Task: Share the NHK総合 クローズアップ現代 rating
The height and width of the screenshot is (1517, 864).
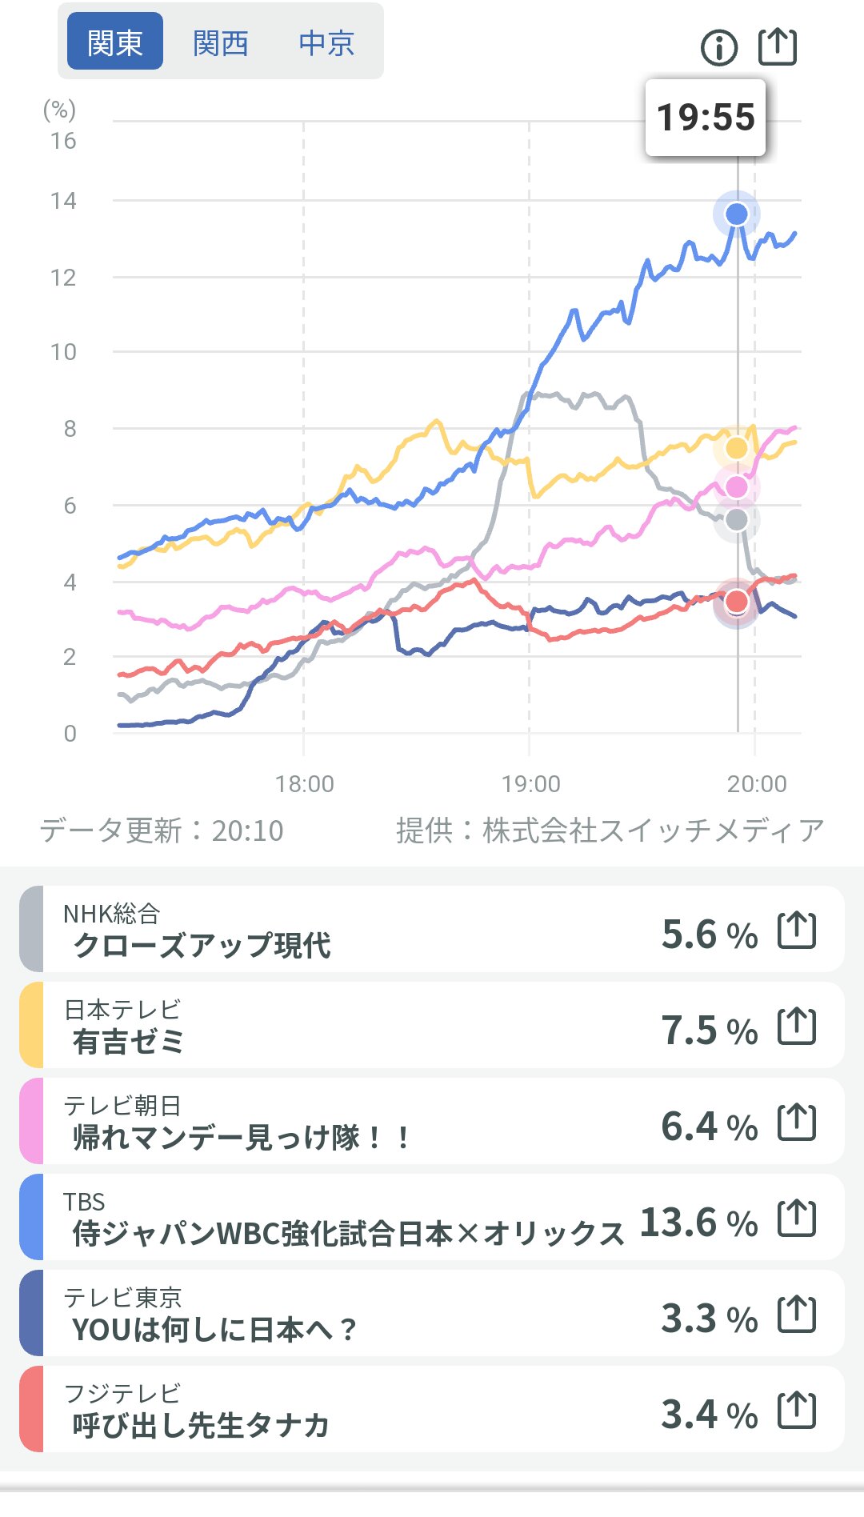Action: point(797,931)
